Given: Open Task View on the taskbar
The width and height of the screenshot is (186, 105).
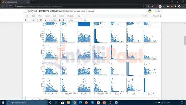Looking at the screenshot, I should tap(56, 102).
